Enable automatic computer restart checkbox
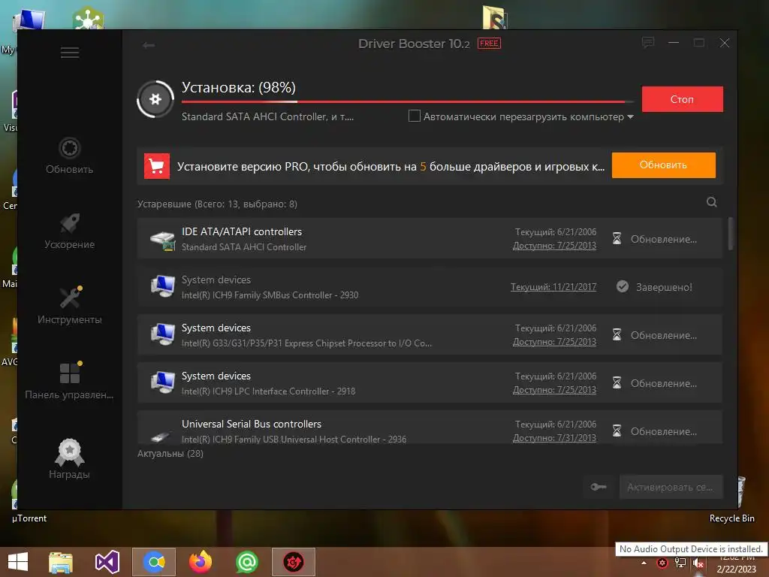This screenshot has width=769, height=577. [415, 116]
